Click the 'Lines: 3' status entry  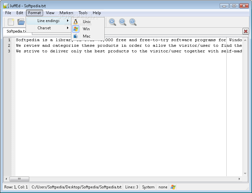[132, 187]
